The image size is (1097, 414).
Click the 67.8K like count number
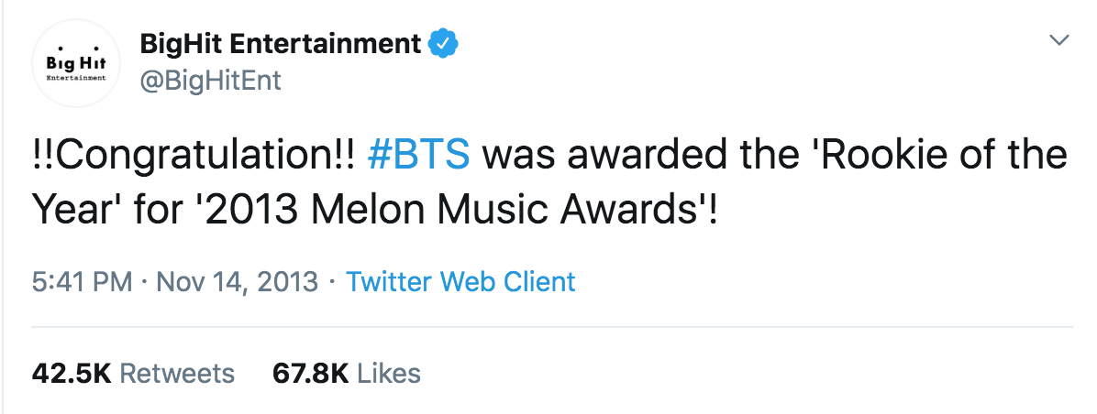[311, 373]
